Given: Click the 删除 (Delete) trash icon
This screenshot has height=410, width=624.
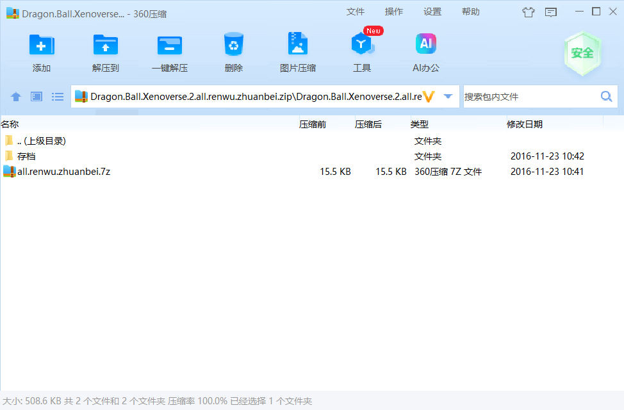Looking at the screenshot, I should (234, 44).
